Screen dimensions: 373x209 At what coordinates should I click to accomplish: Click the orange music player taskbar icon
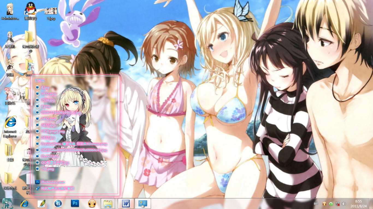pos(91,203)
